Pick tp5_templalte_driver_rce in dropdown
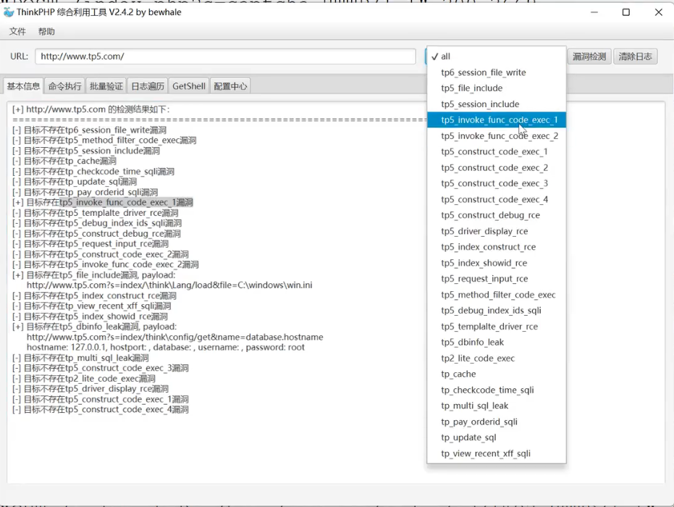The image size is (674, 507). tap(497, 327)
